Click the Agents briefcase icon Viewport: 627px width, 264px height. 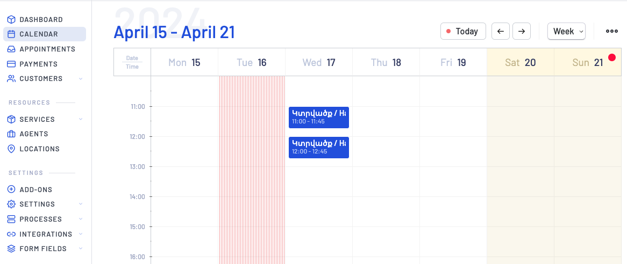[11, 134]
